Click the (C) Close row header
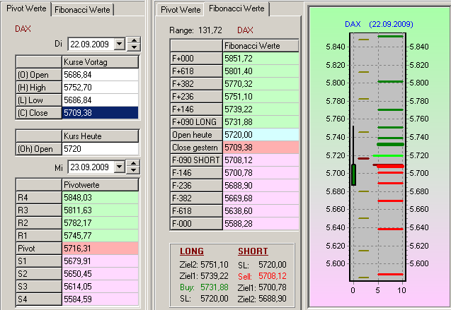The height and width of the screenshot is (310, 451). click(39, 113)
